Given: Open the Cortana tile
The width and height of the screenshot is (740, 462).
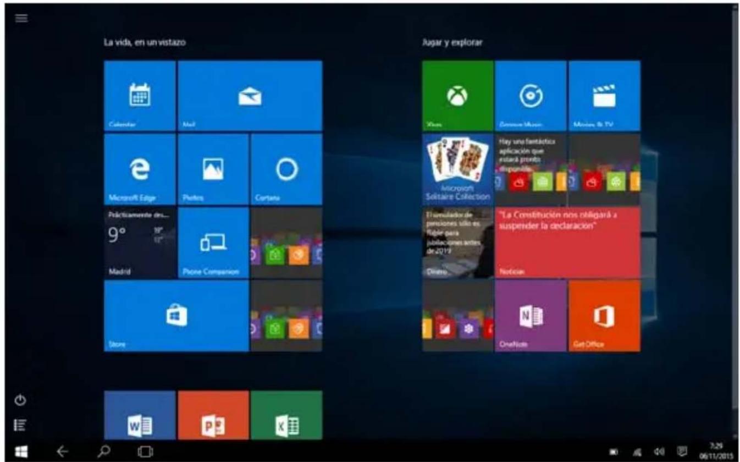Looking at the screenshot, I should pyautogui.click(x=286, y=169).
